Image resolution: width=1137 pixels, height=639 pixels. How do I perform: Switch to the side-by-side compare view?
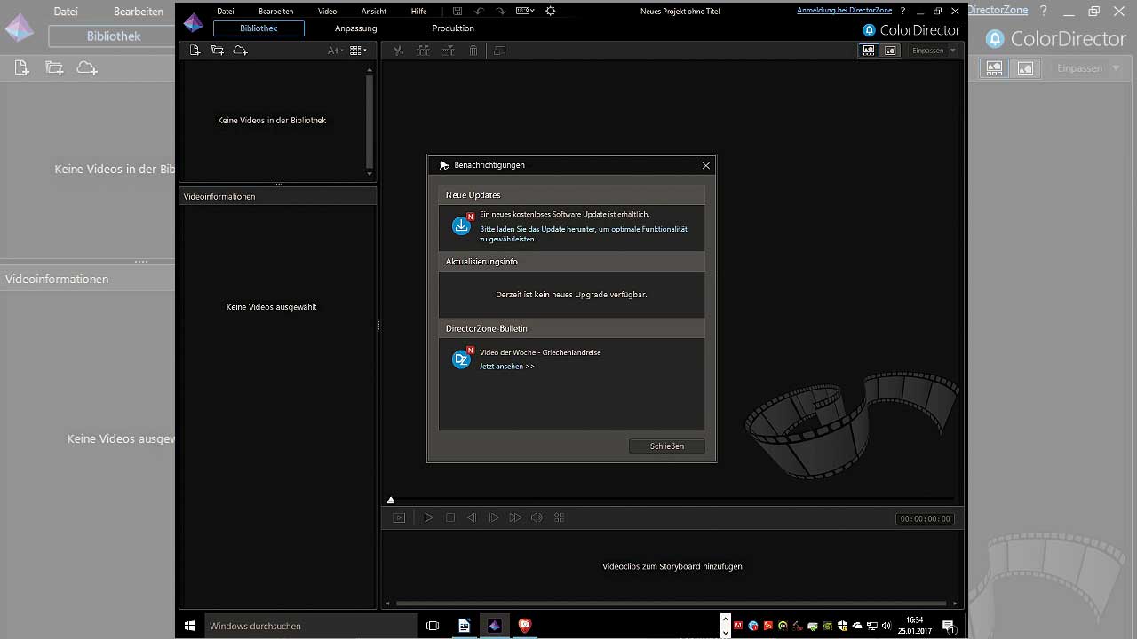(x=869, y=51)
